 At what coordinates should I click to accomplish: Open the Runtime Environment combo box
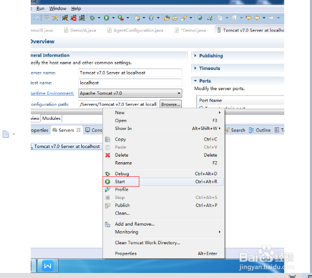(130, 93)
